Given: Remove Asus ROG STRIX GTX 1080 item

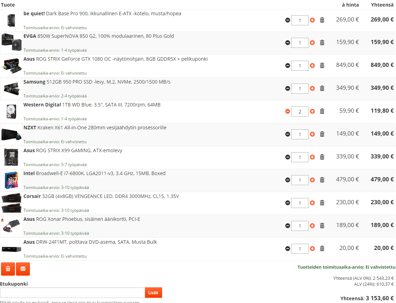Looking at the screenshot, I should pos(322,66).
